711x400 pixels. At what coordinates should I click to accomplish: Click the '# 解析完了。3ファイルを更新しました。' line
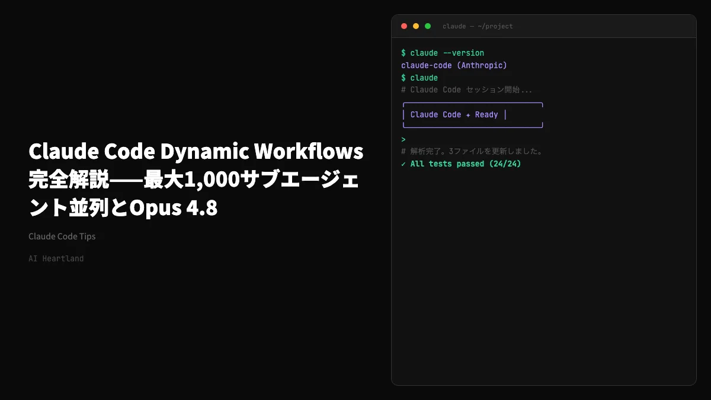[472, 152]
